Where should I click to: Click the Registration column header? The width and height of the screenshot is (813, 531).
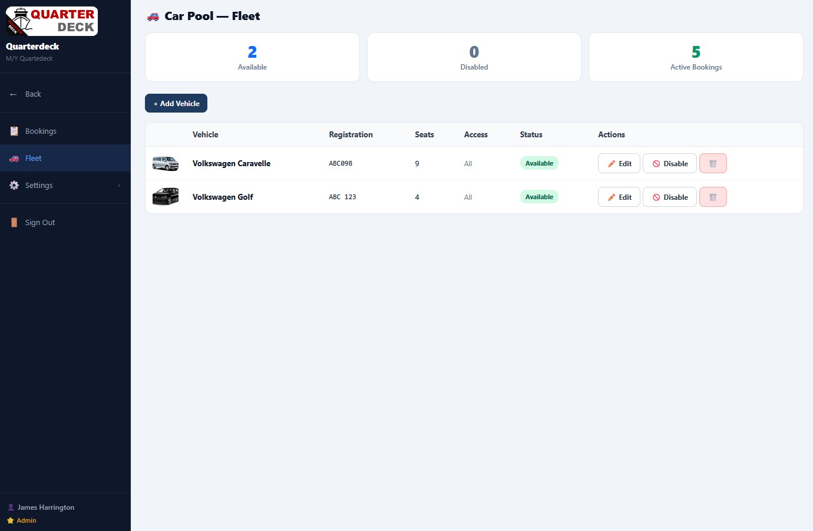click(x=351, y=135)
